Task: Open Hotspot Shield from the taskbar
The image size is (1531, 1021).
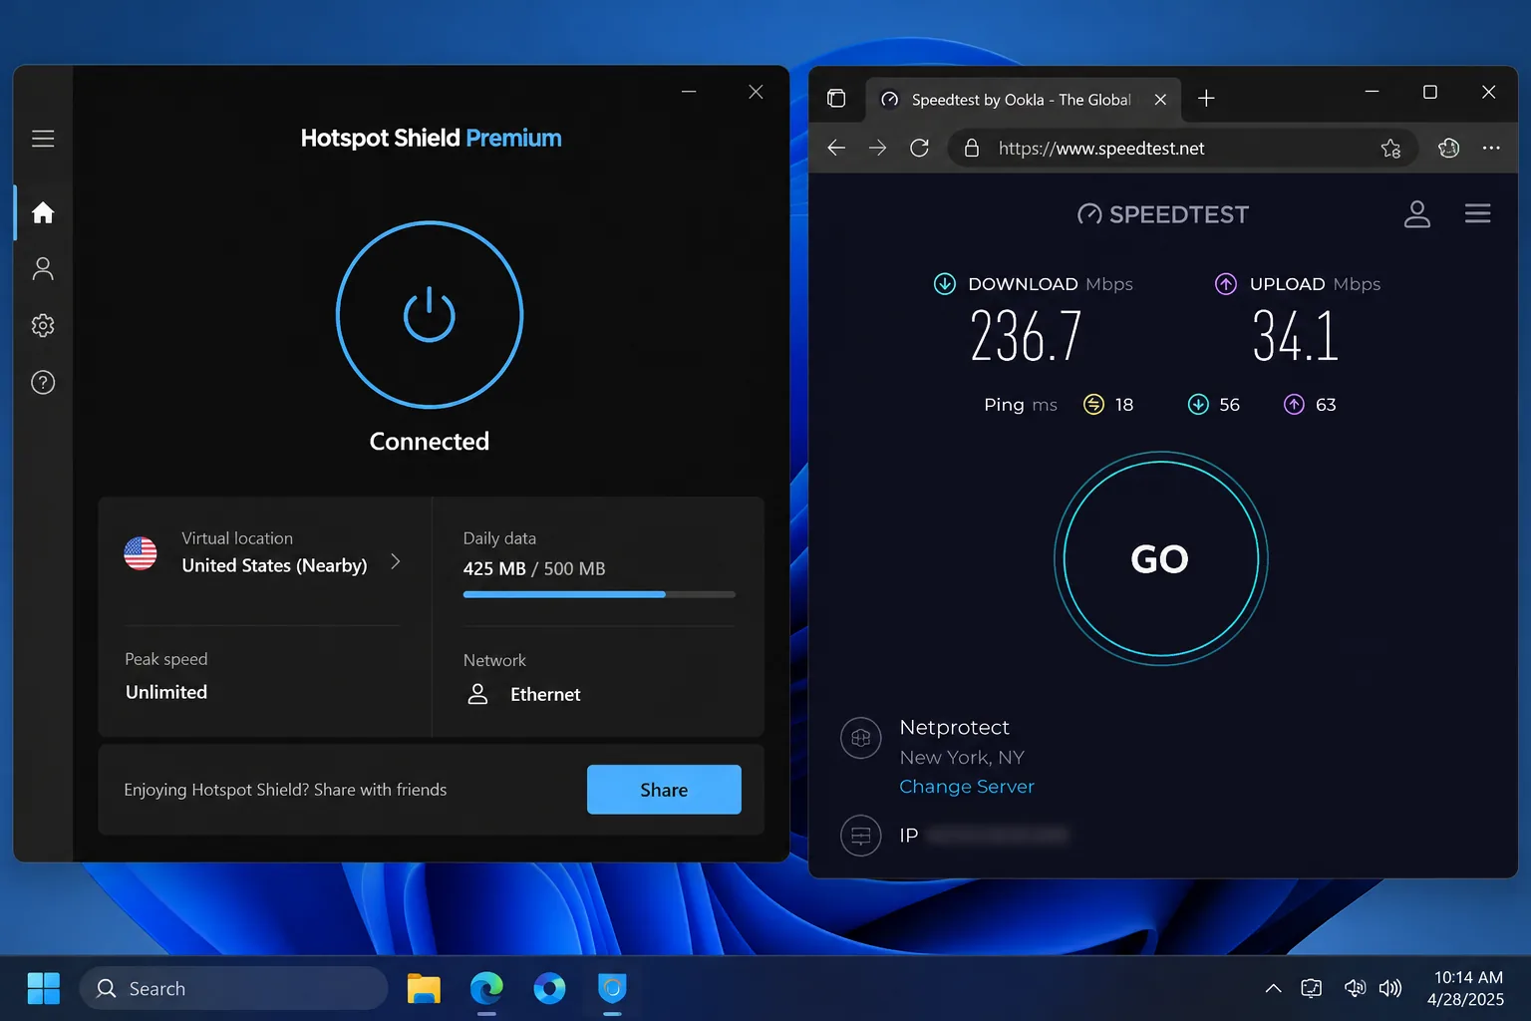Action: pyautogui.click(x=612, y=989)
